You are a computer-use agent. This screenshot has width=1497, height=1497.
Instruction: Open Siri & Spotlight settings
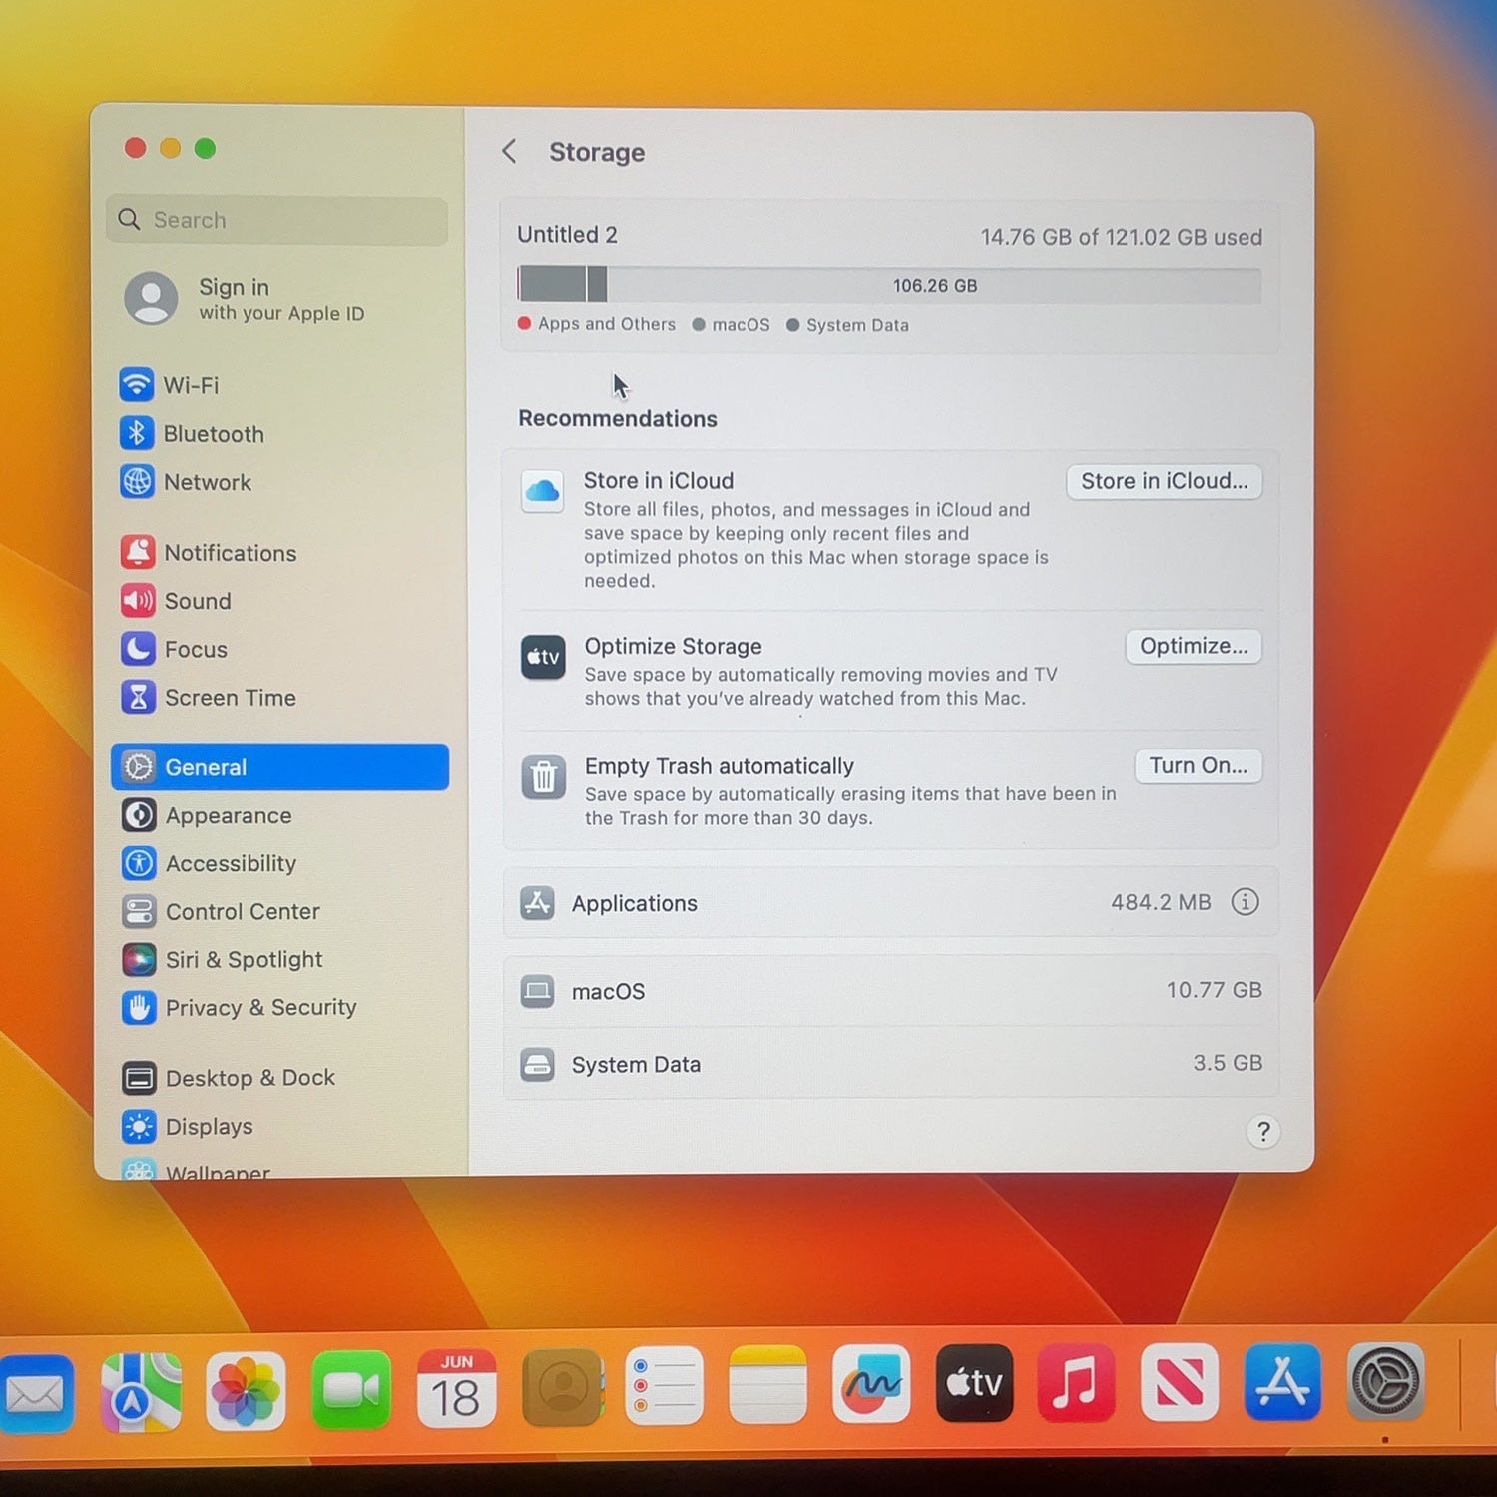pos(279,959)
